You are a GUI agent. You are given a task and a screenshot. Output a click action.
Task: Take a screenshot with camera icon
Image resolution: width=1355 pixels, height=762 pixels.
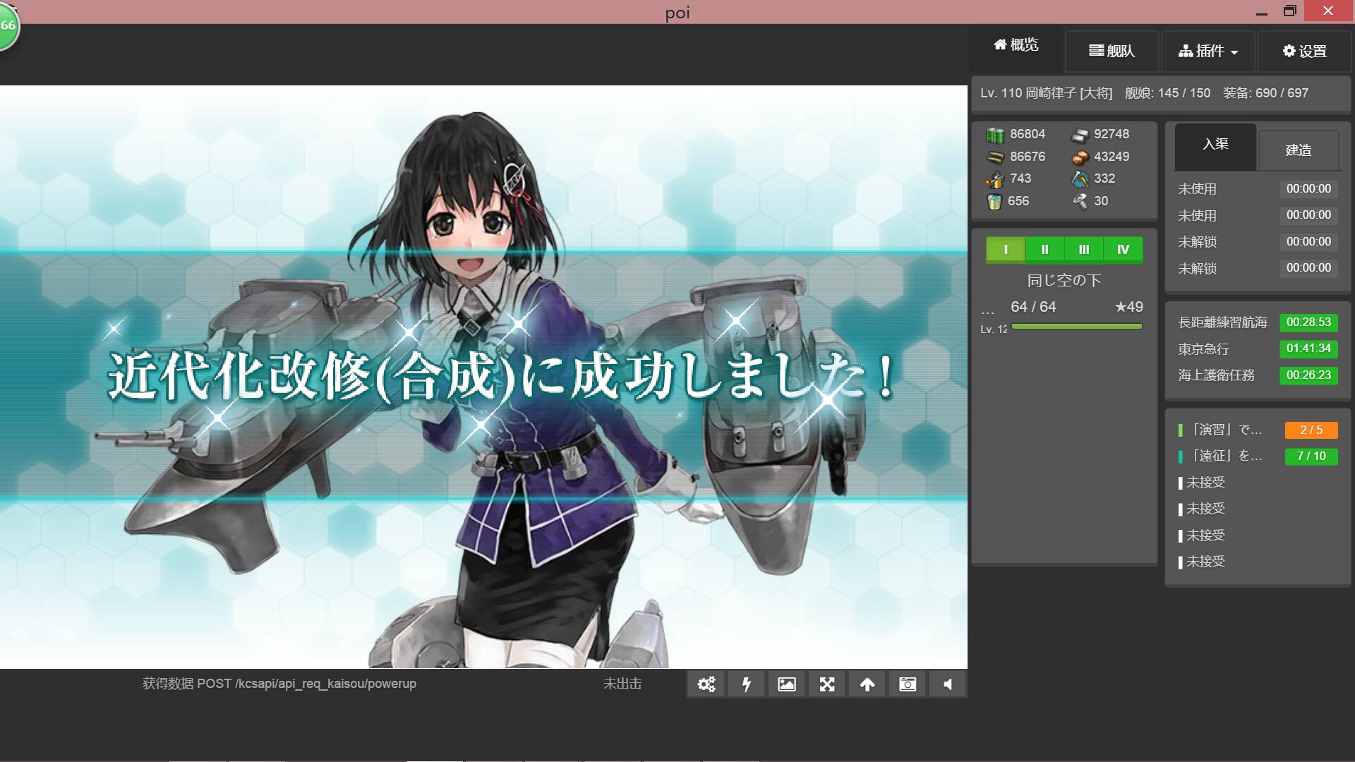pos(907,684)
